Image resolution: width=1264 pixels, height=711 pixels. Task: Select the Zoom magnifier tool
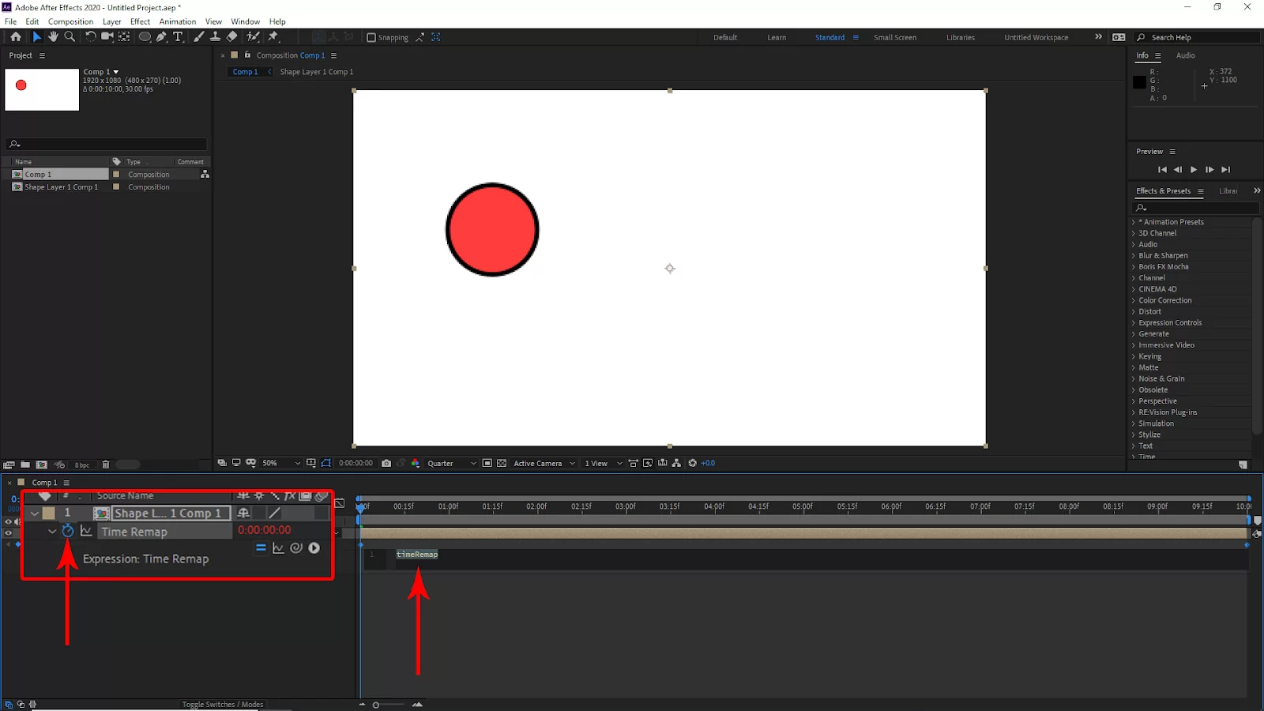click(x=70, y=37)
